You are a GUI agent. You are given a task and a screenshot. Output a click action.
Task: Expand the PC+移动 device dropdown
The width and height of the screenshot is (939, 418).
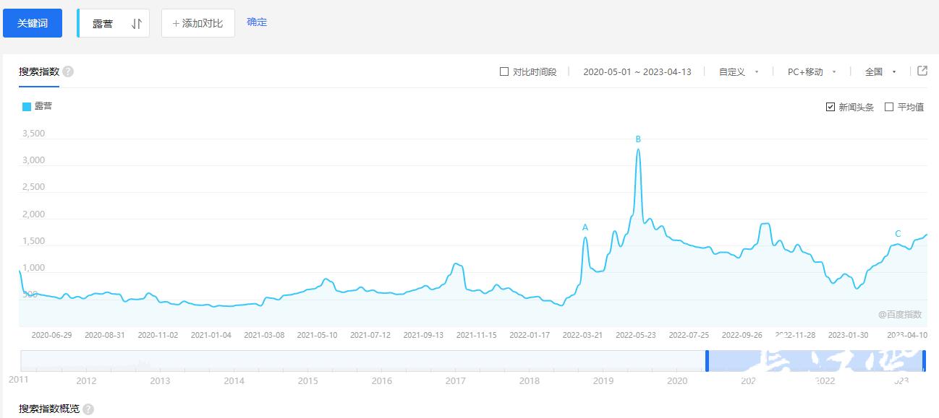pyautogui.click(x=811, y=71)
